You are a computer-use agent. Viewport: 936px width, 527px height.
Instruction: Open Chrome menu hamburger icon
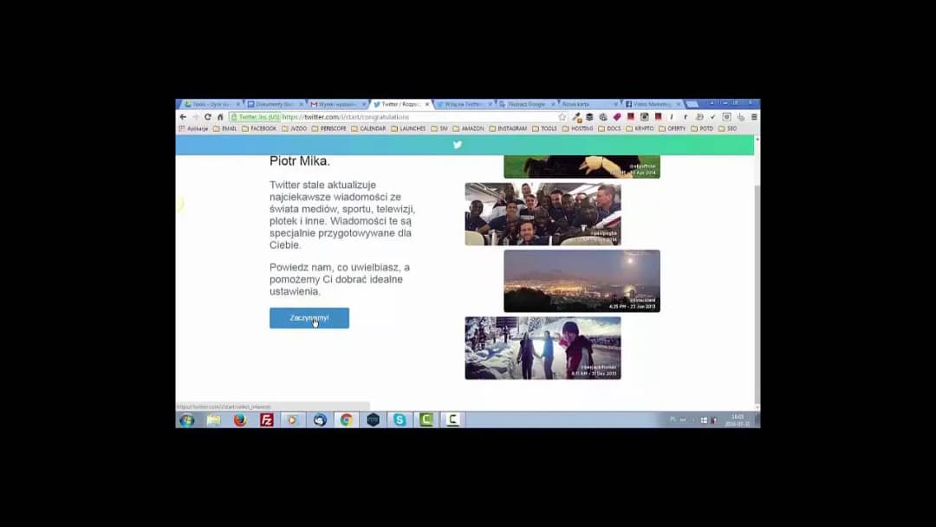click(753, 117)
